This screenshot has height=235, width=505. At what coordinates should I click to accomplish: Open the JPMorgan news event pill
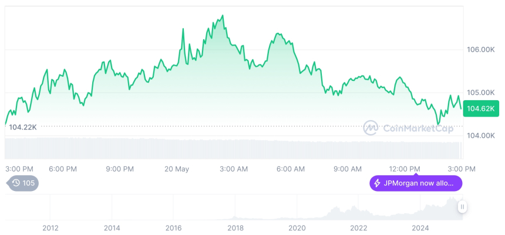point(416,183)
